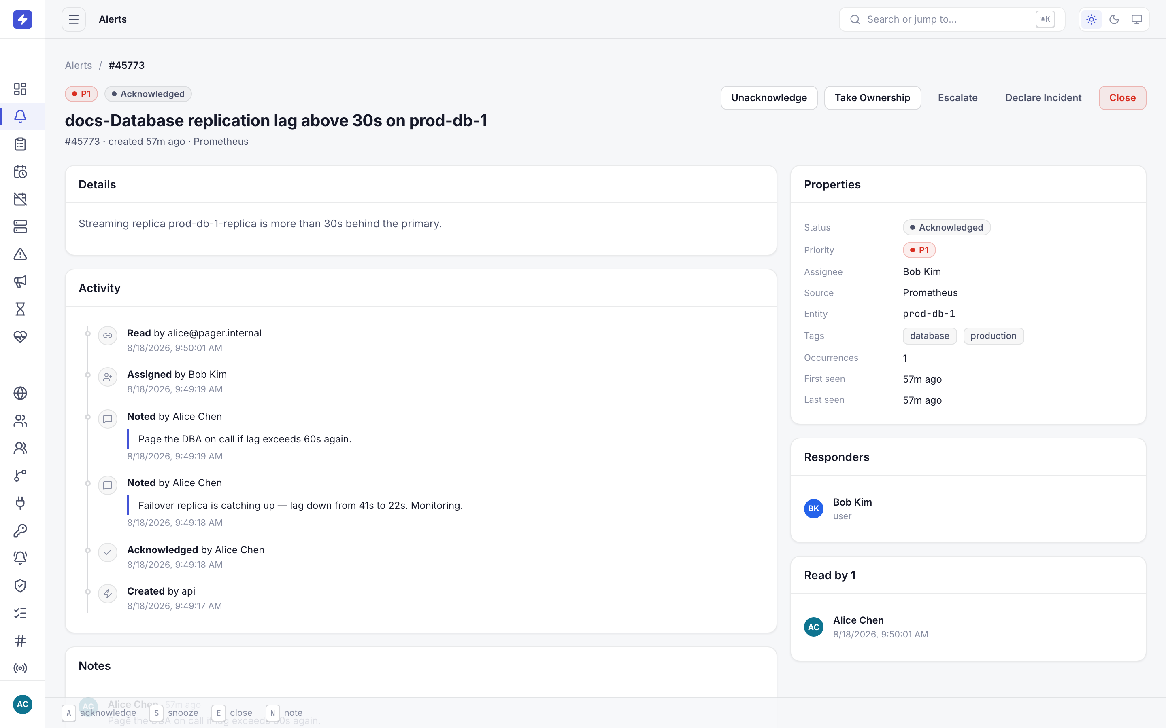Viewport: 1166px width, 728px height.
Task: Switch to light theme sun icon
Action: click(x=1092, y=19)
